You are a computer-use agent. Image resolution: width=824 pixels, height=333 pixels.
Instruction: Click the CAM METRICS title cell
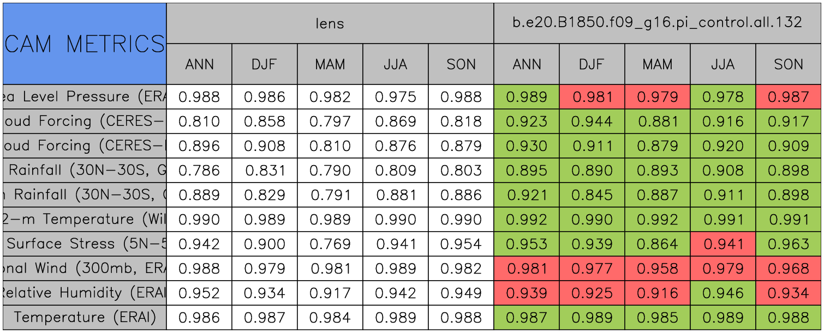pos(85,44)
